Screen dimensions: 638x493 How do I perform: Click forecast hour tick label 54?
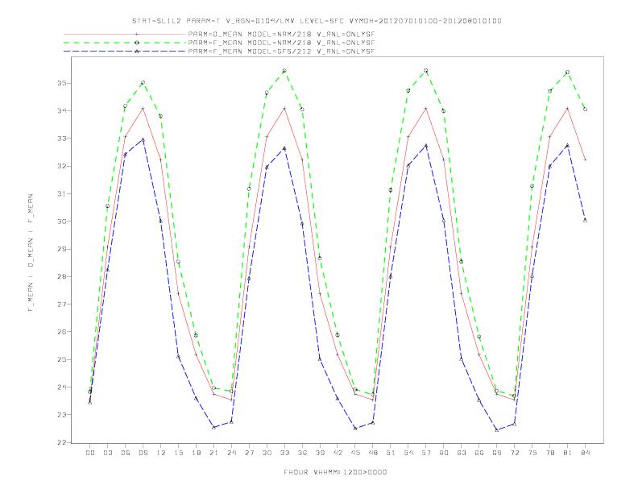(408, 453)
